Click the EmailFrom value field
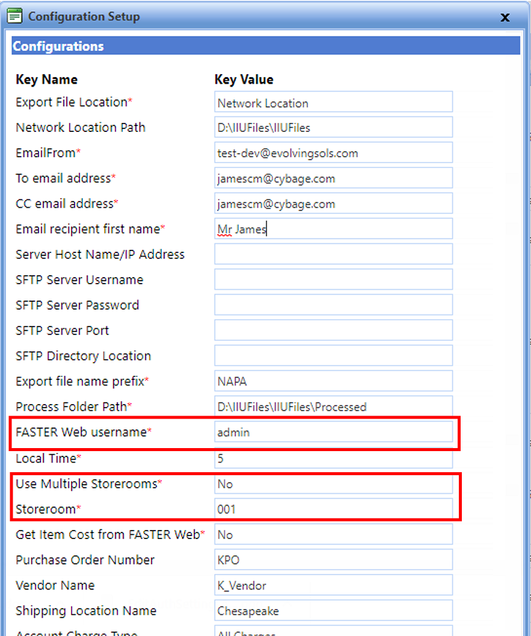531x636 pixels. (x=333, y=152)
